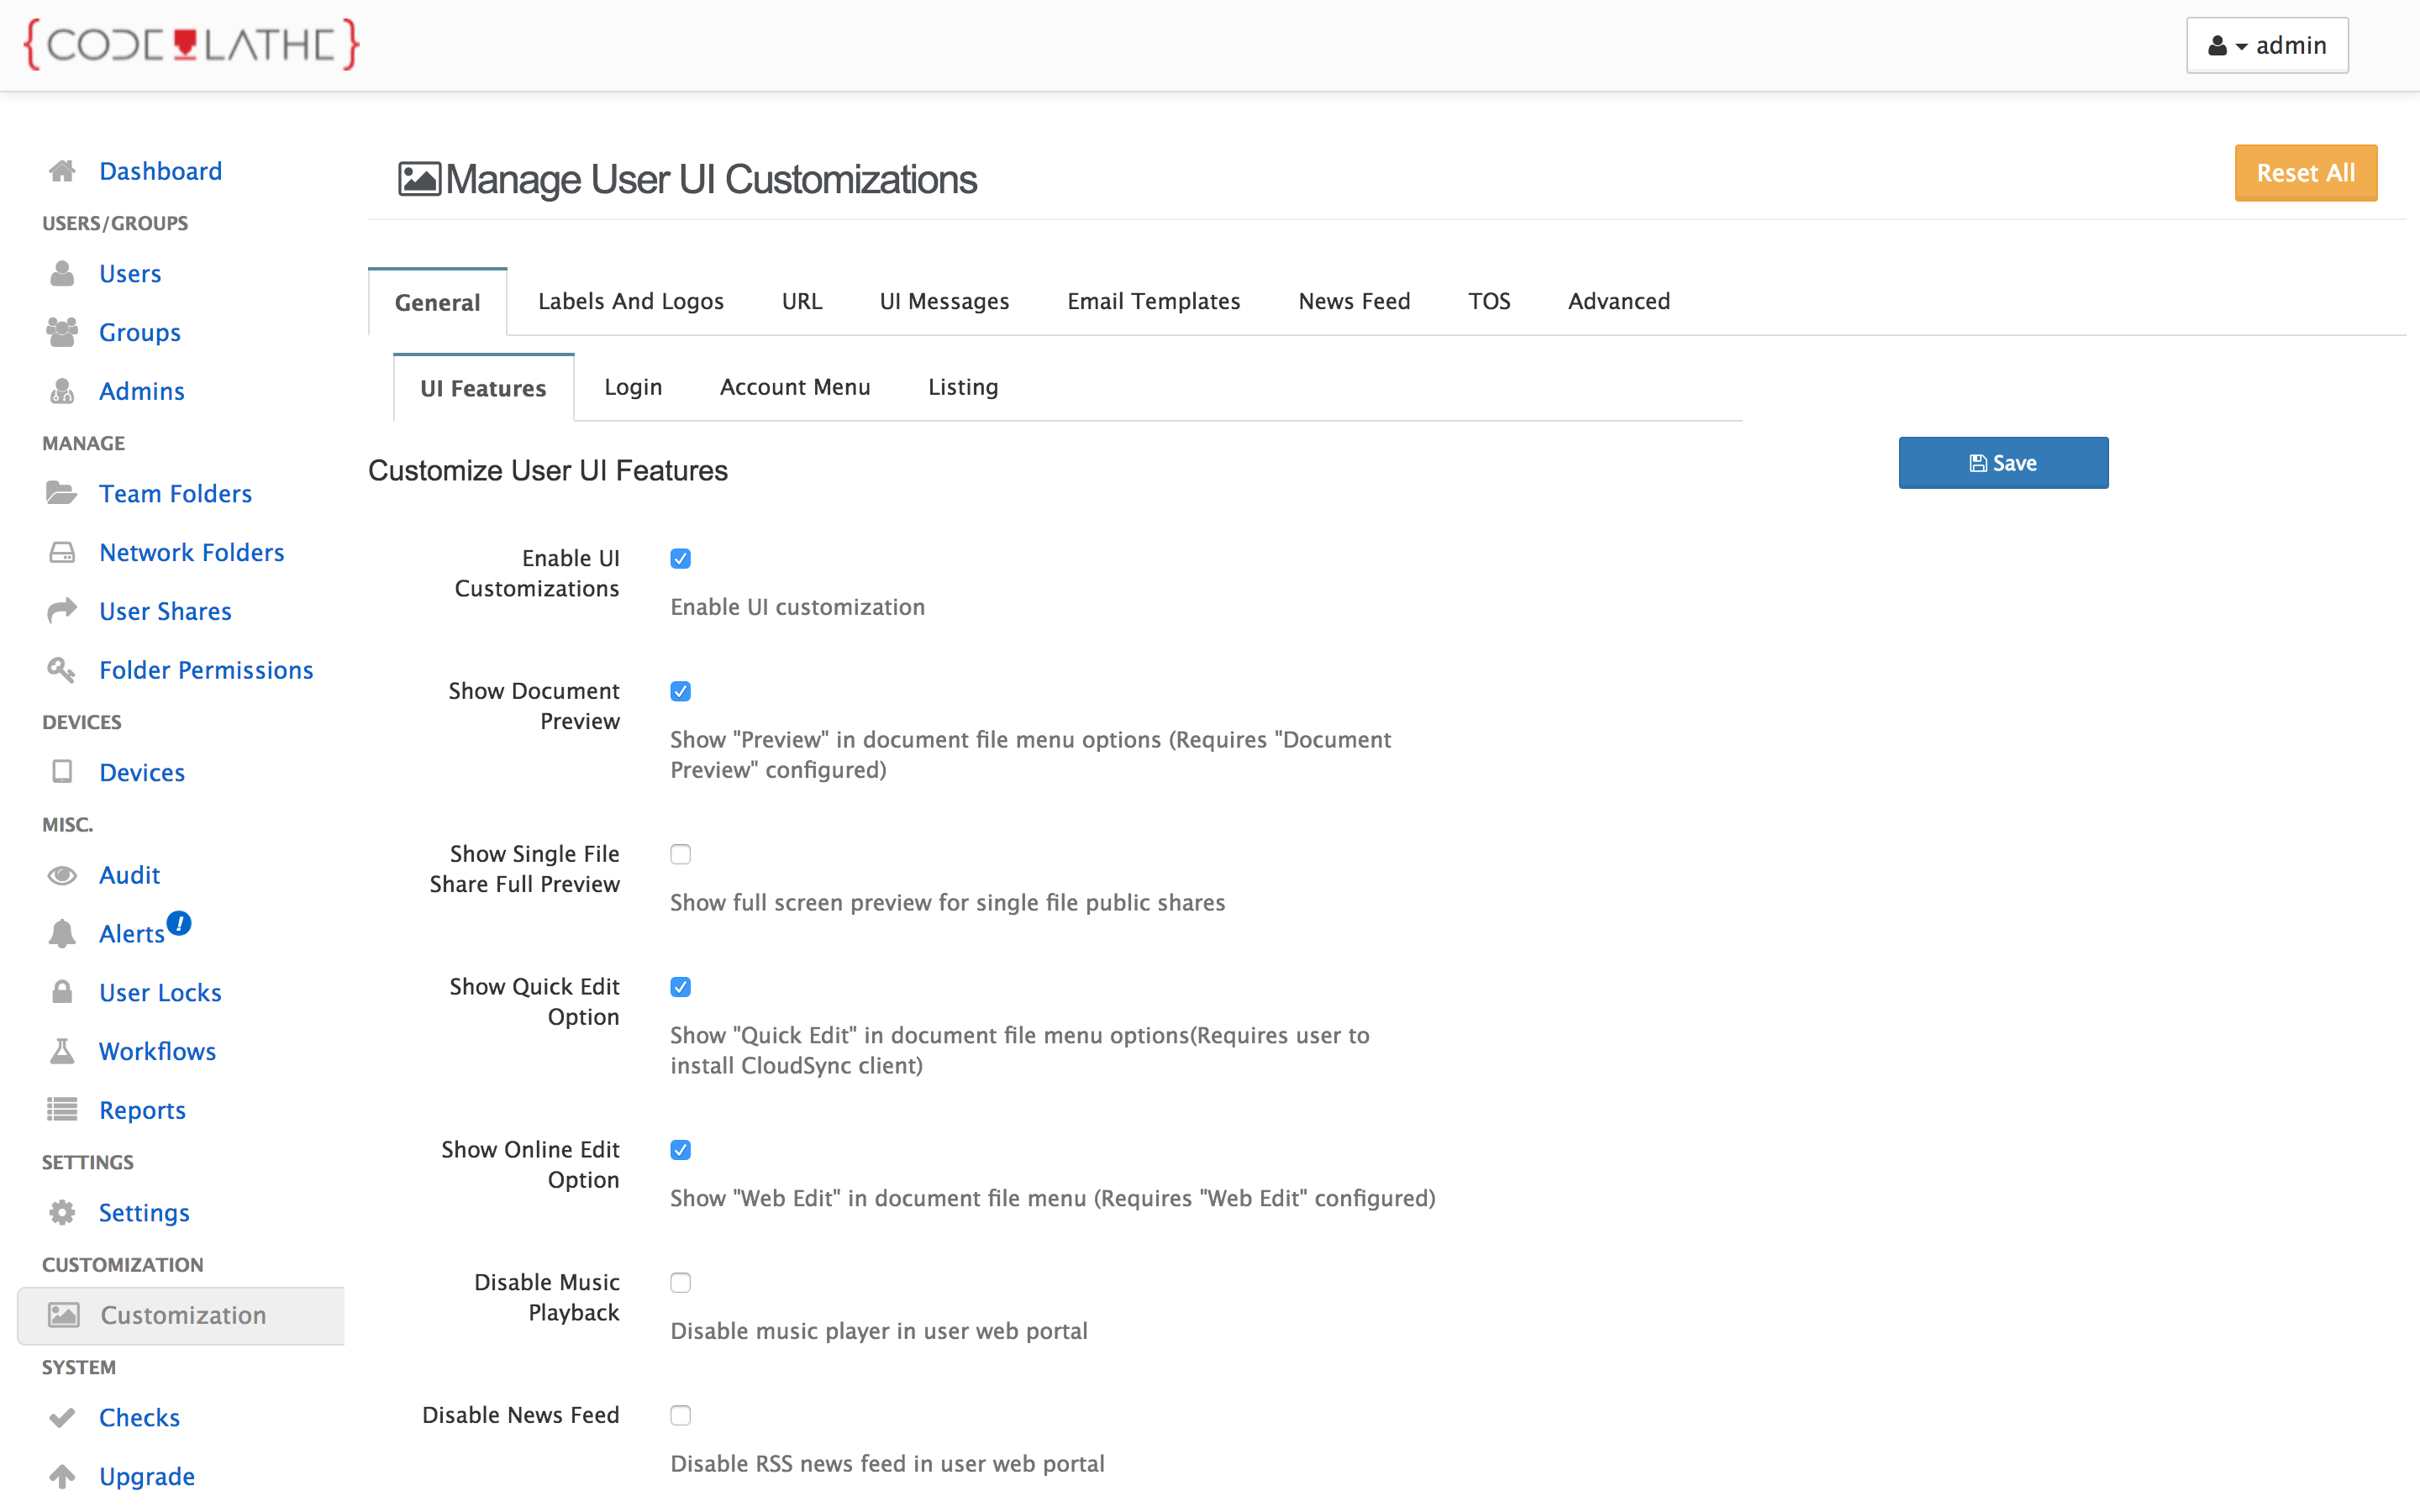Viewport: 2420px width, 1512px height.
Task: Open the admin user dropdown menu
Action: point(2267,46)
